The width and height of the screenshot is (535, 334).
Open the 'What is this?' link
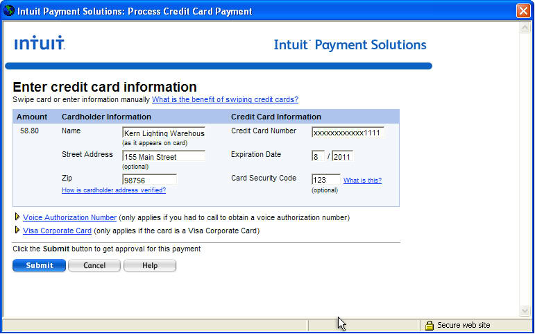click(362, 181)
